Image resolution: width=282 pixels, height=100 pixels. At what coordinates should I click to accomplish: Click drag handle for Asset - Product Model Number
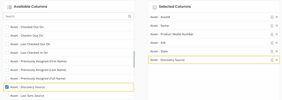(x=272, y=34)
